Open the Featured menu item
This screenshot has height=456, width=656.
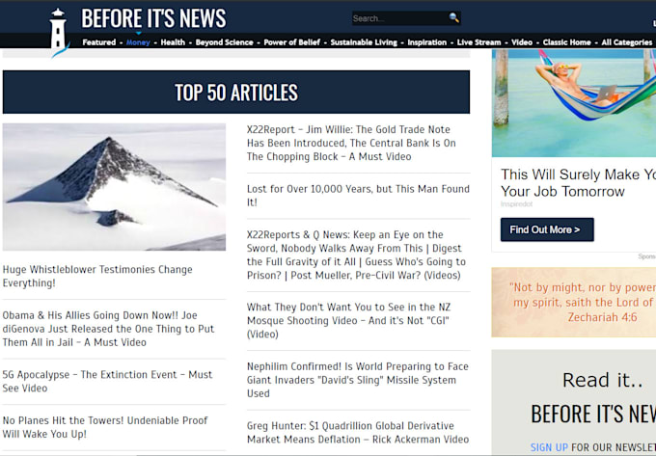(98, 42)
